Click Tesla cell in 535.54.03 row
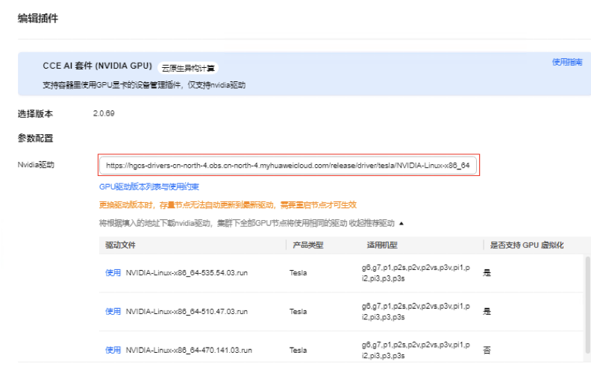The image size is (591, 367). click(298, 273)
